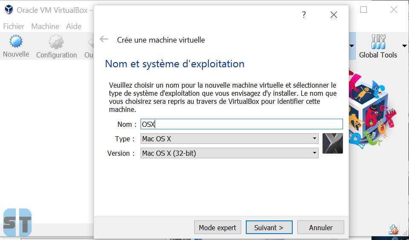Click the Suivant button
This screenshot has height=240, width=409.
[269, 228]
